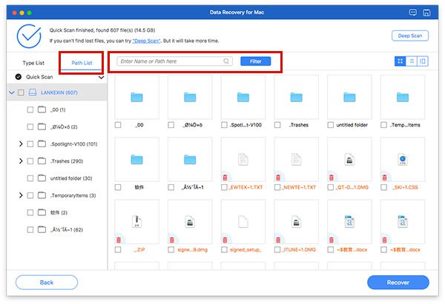Open the .Temp...Items folder thumbnail
Viewport: 445px width, 304px height.
point(403,97)
